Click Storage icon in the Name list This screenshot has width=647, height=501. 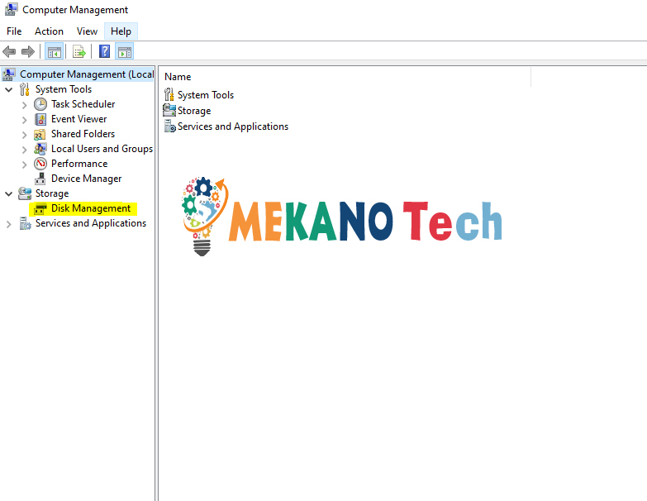tap(169, 110)
